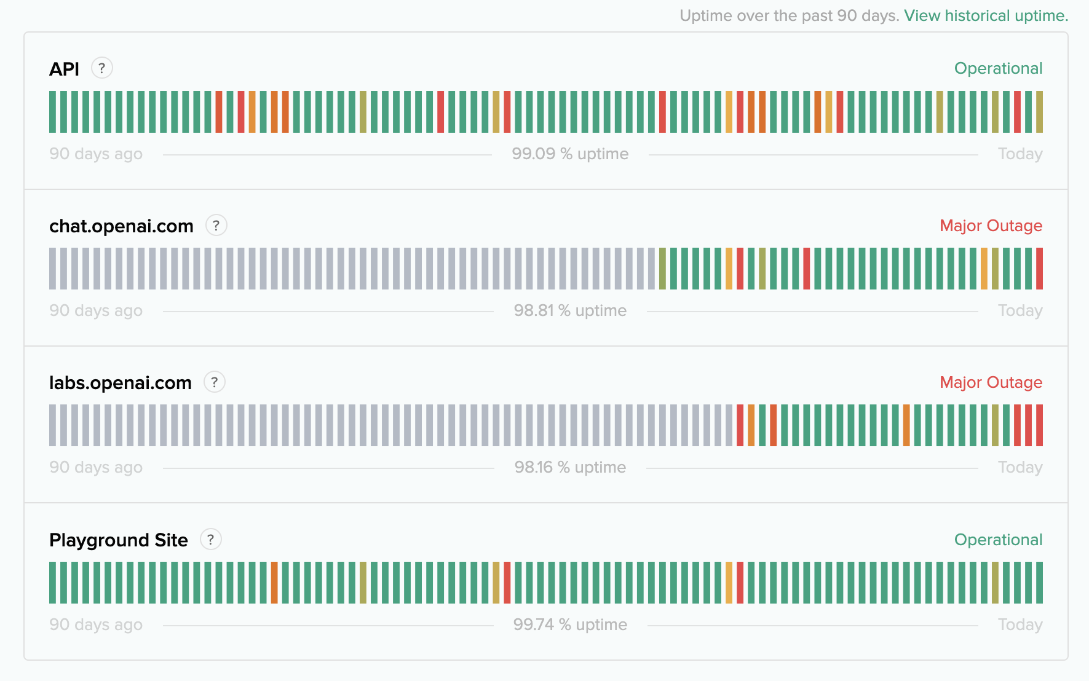Screen dimensions: 1089x681
Task: Select today's green bar for Playground Site
Action: point(1039,583)
